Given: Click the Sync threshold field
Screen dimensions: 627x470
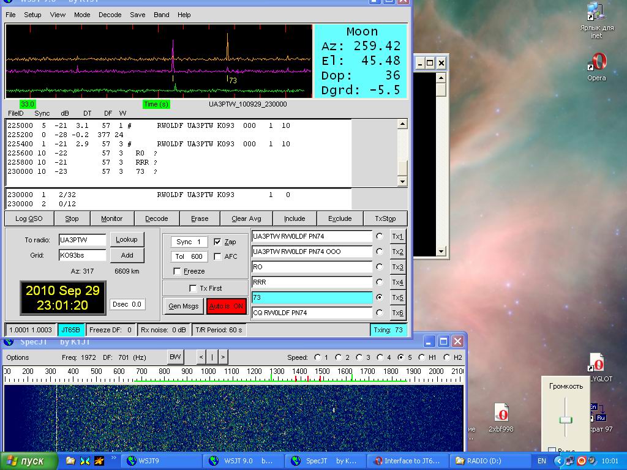Looking at the screenshot, I should click(189, 242).
